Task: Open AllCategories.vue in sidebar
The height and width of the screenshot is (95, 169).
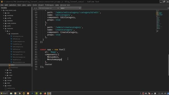Action: coord(18,36)
